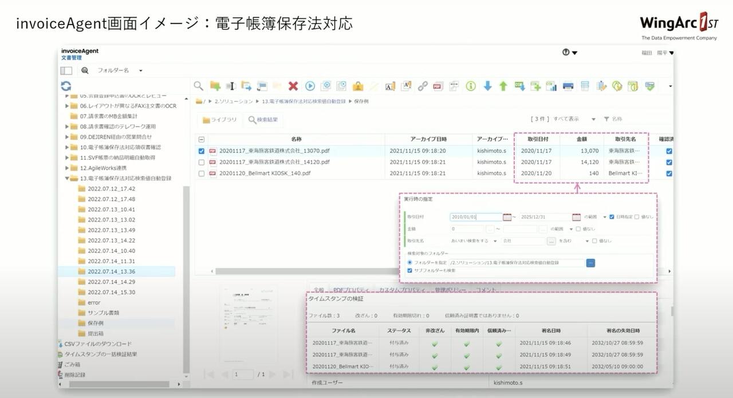Click the ellipsis button beside 会社 field
Viewport: 733px width, 398px height.
click(551, 241)
